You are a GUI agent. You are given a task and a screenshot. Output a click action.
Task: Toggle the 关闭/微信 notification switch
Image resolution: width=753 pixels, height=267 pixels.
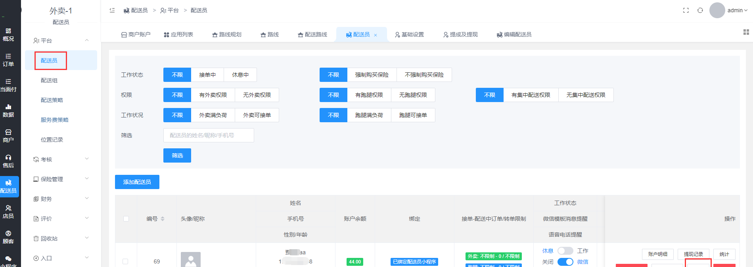(565, 262)
